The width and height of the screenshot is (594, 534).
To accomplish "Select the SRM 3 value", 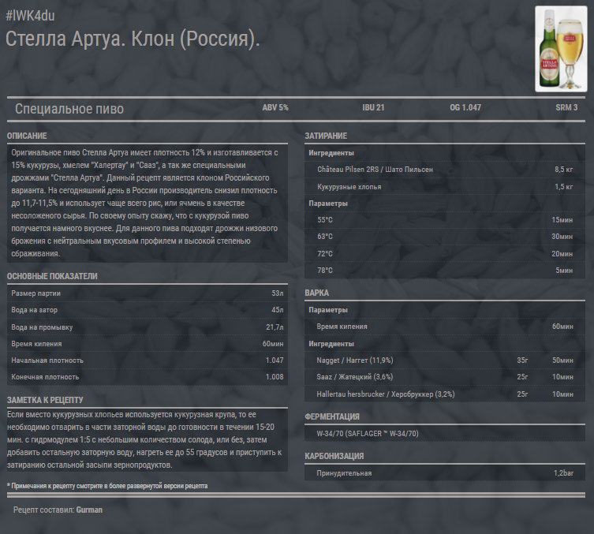I will click(566, 107).
